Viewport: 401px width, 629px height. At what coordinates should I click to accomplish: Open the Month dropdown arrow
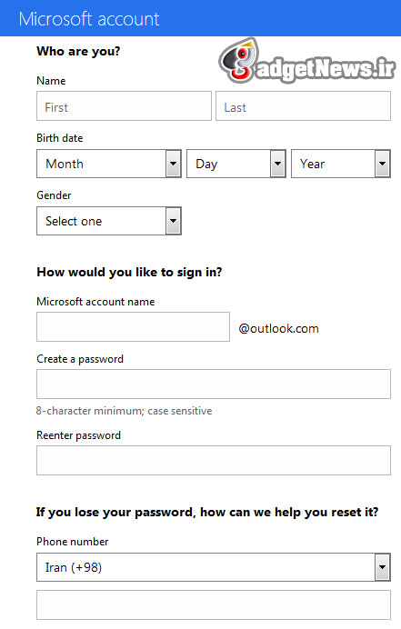tap(174, 164)
